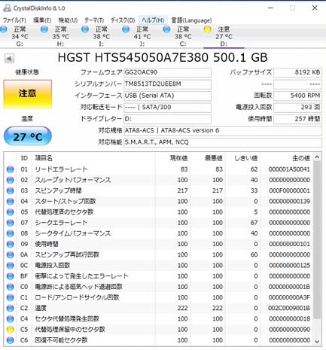This screenshot has width=326, height=350.
Task: Click the 項目名 column header
Action: pyautogui.click(x=44, y=158)
